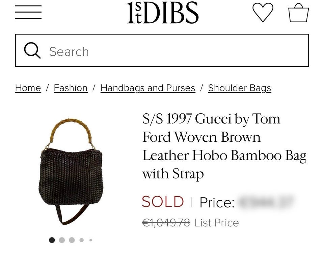This screenshot has width=324, height=253.
Task: Open the shopping bag cart
Action: [x=299, y=12]
